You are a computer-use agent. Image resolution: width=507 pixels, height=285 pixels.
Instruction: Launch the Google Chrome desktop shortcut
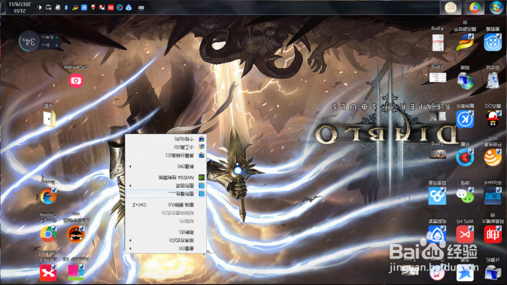[48, 234]
